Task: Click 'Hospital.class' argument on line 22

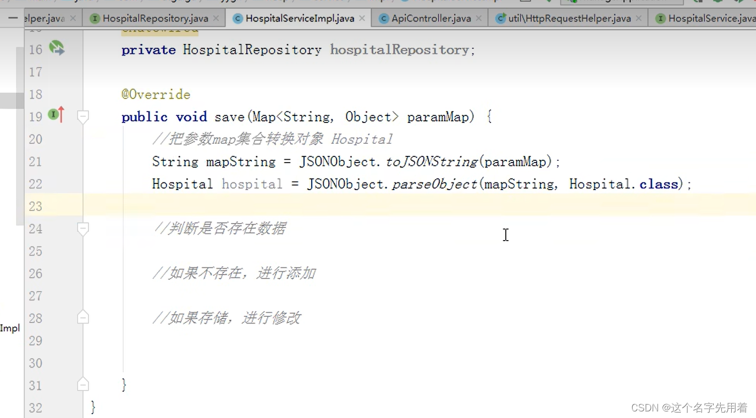Action: point(624,184)
